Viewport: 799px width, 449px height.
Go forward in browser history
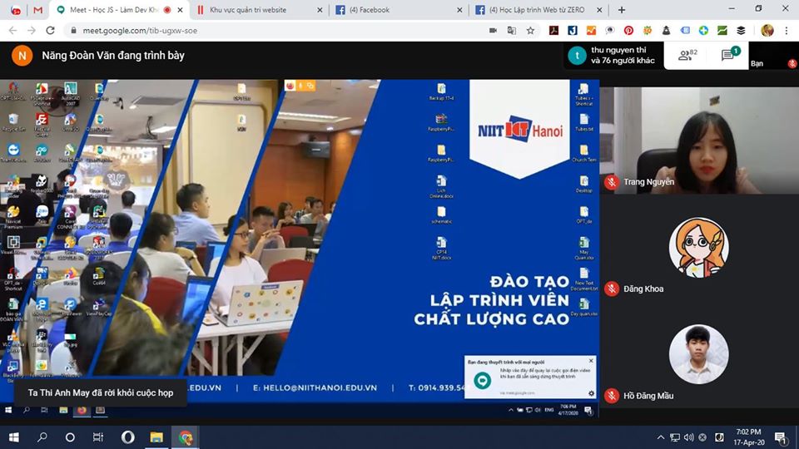[32, 31]
